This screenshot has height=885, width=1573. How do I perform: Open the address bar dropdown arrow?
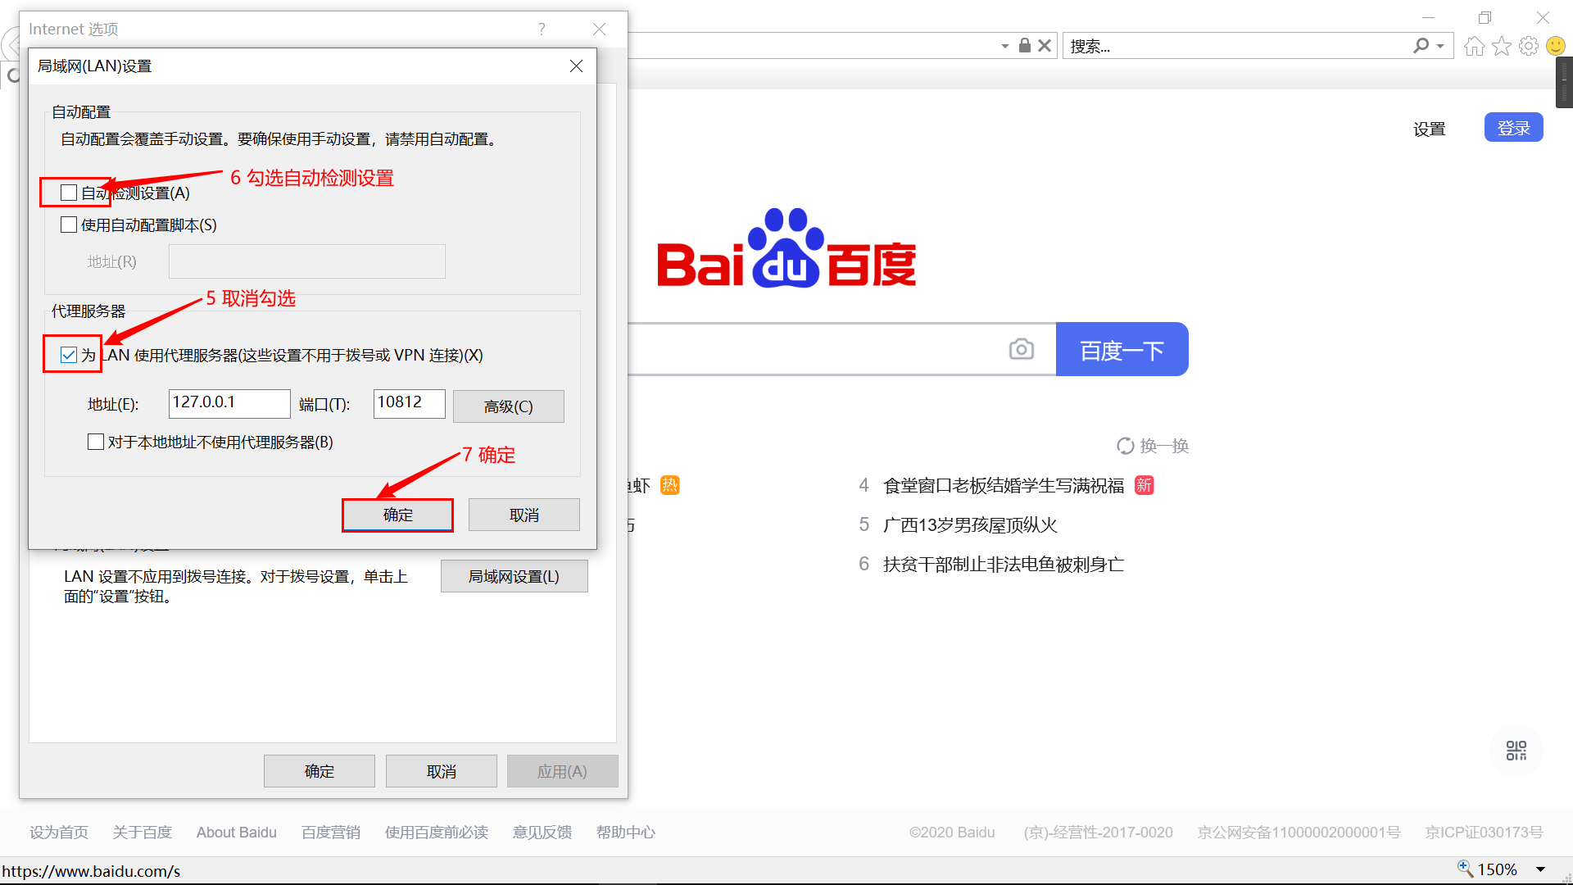pyautogui.click(x=1005, y=47)
